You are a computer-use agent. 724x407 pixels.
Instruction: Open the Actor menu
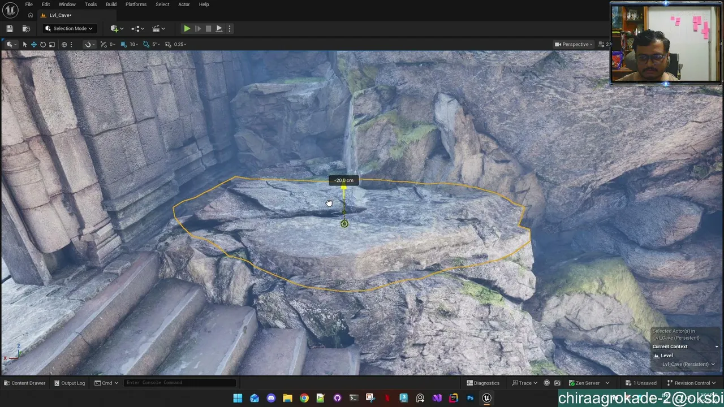(x=184, y=5)
